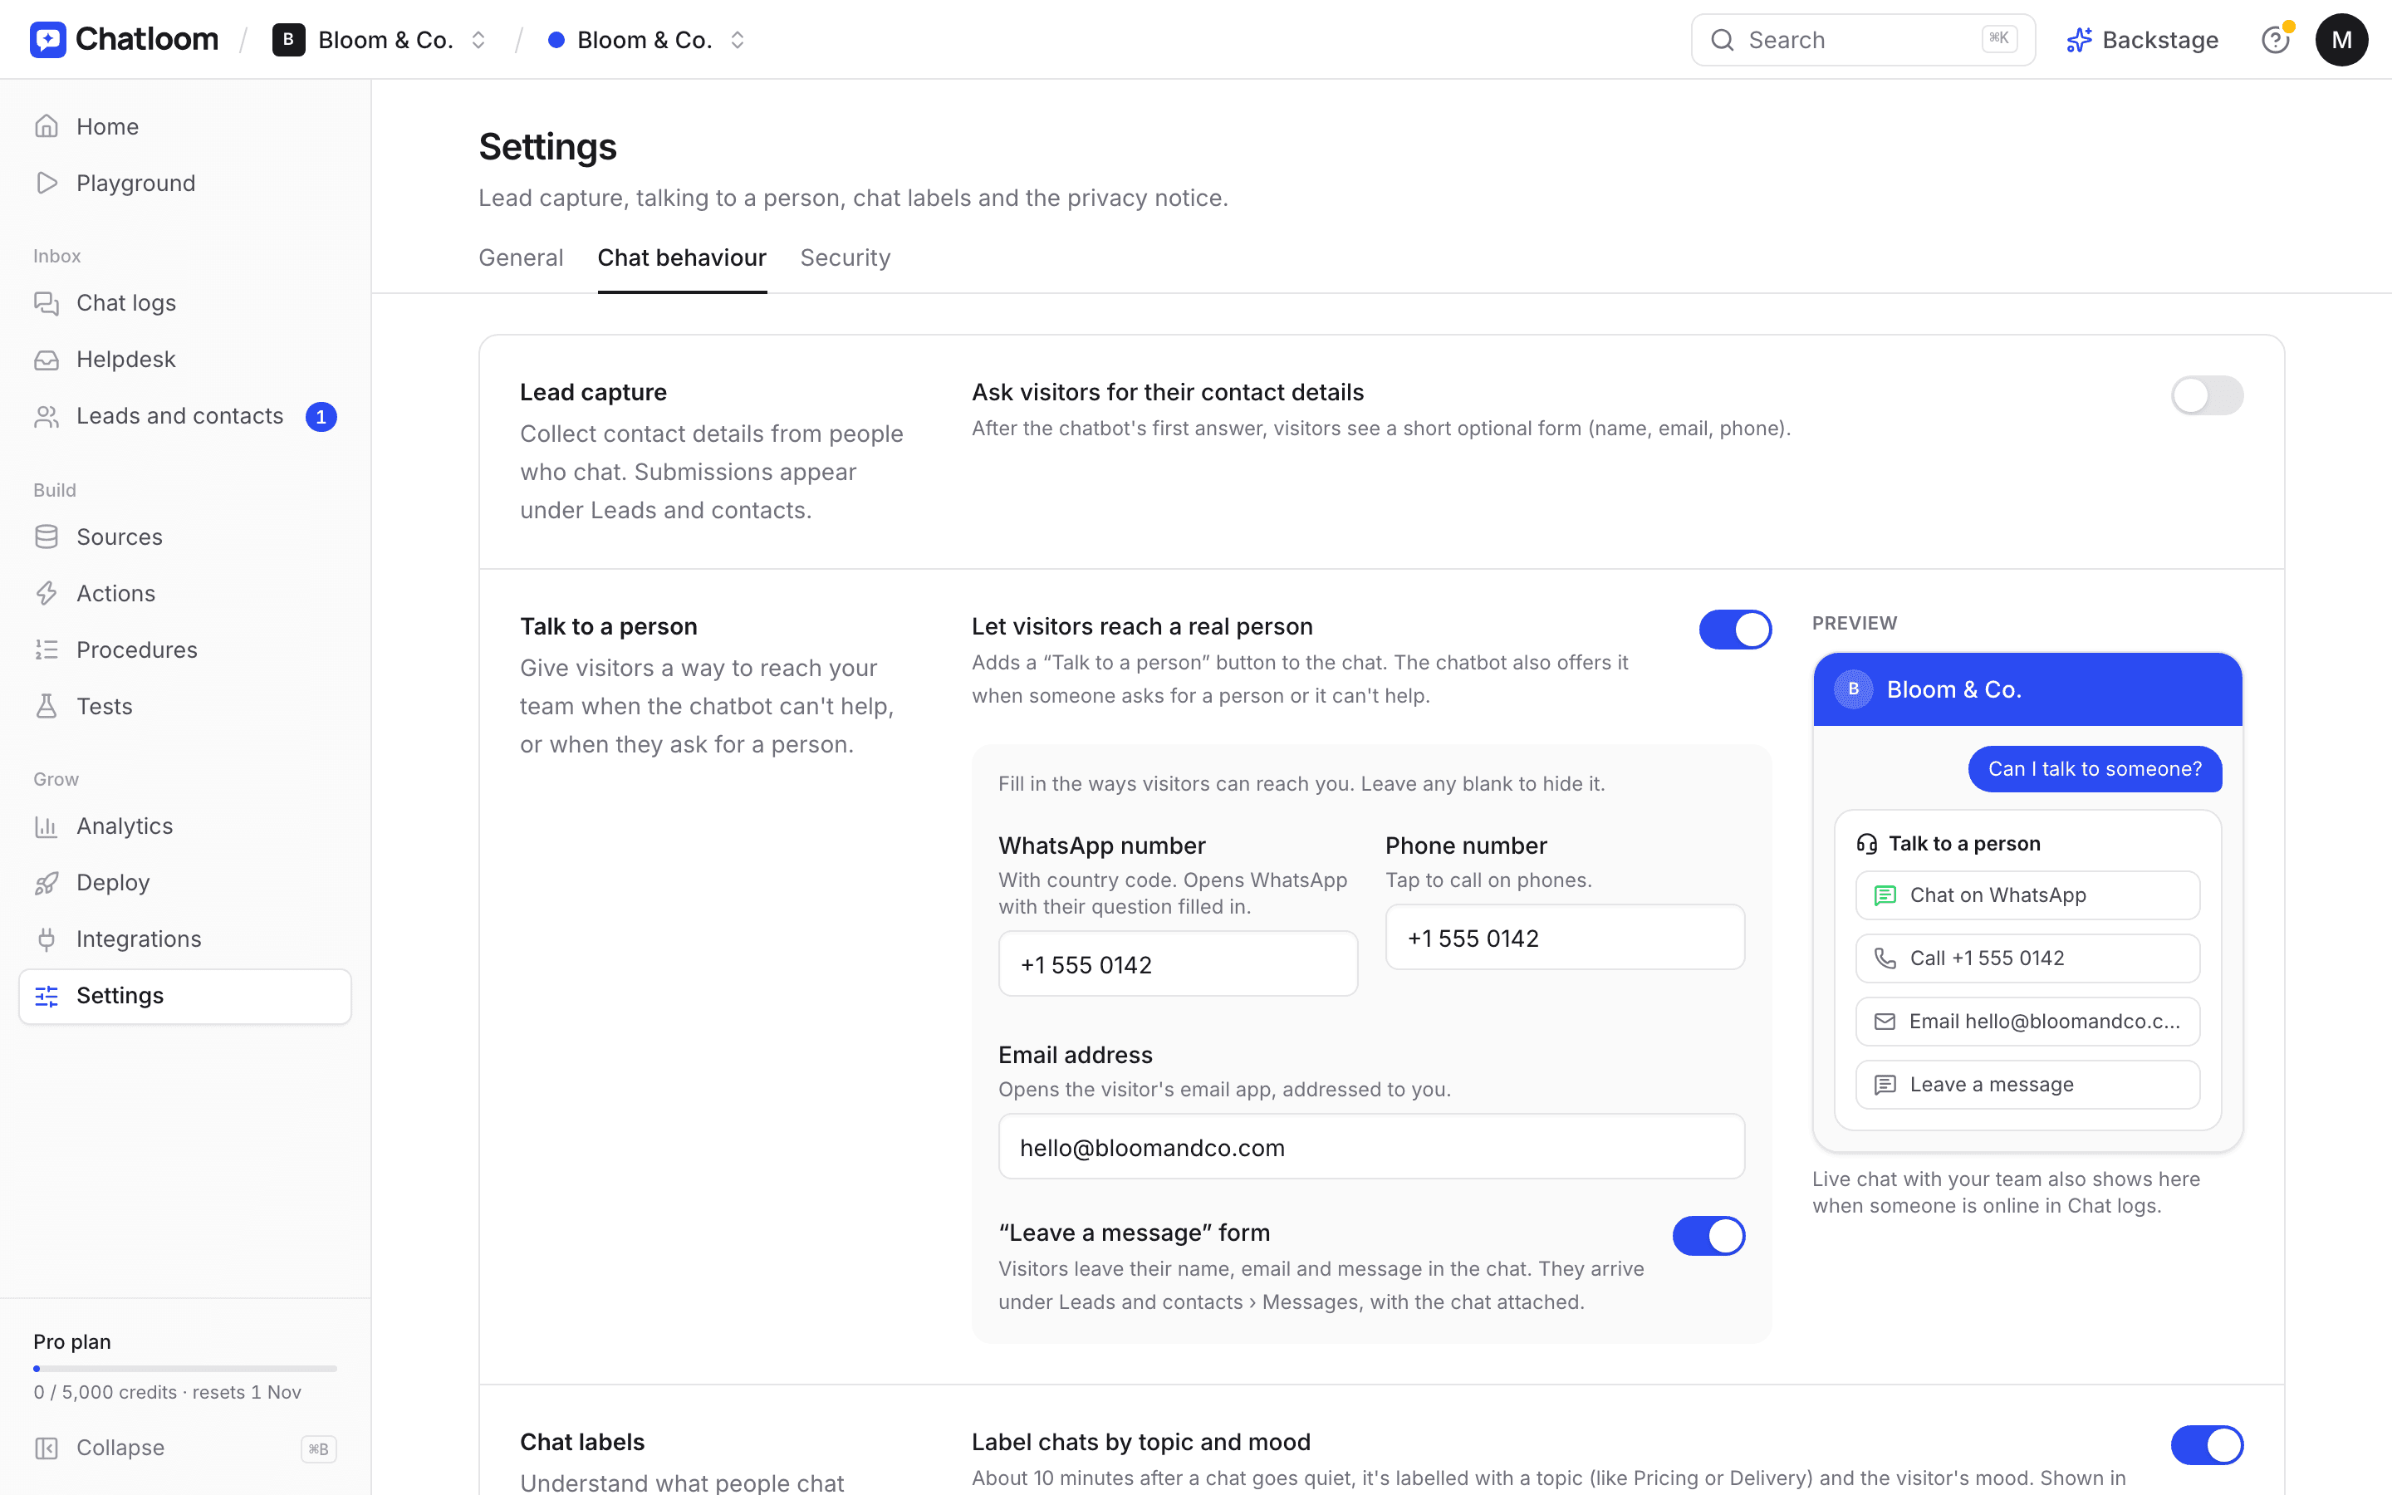The image size is (2392, 1495).
Task: Click the Pro plan label
Action: tap(72, 1341)
